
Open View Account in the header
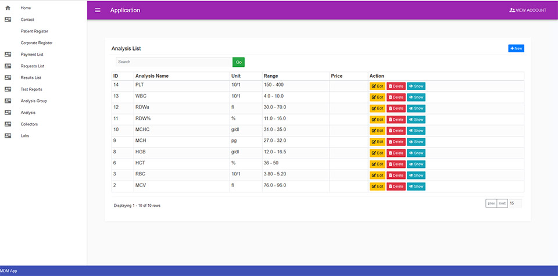[528, 10]
